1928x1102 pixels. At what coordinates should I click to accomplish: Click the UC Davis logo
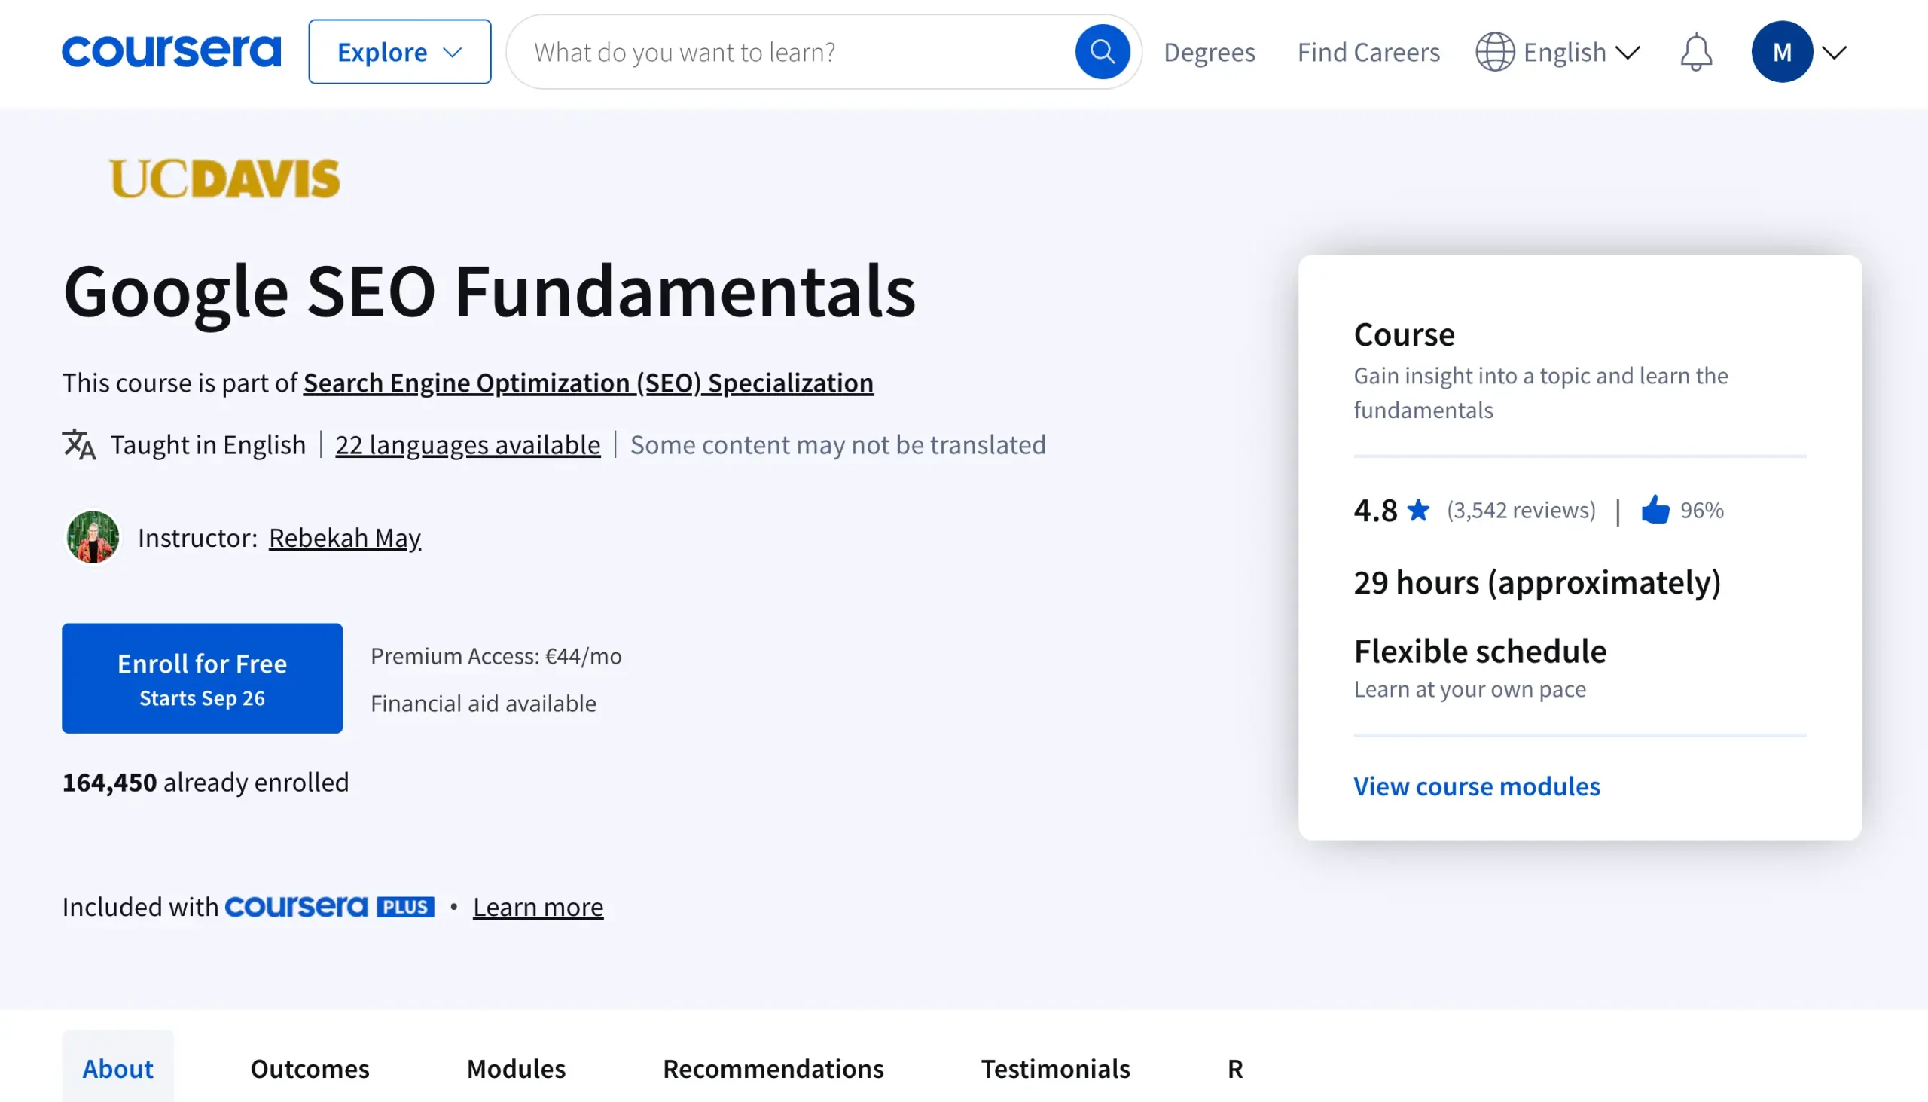(x=224, y=179)
